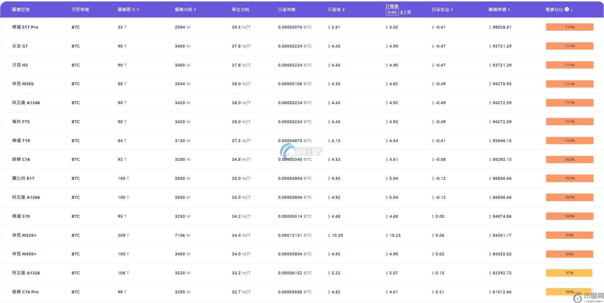Click the 幣圈子 watermark logo in the center
Image resolution: width=604 pixels, height=303 pixels.
(x=301, y=151)
